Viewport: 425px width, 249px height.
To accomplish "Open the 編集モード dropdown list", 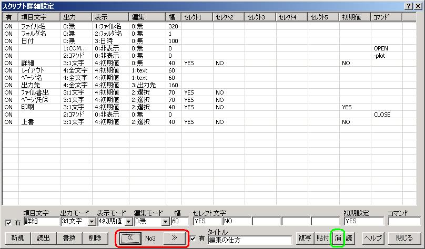I will pos(166,222).
